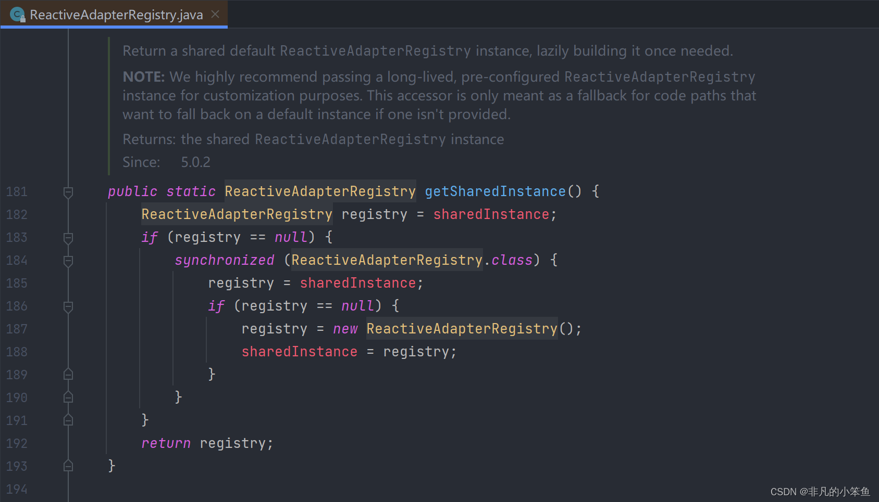Click the Java class file icon in tab
This screenshot has width=879, height=502.
18,15
